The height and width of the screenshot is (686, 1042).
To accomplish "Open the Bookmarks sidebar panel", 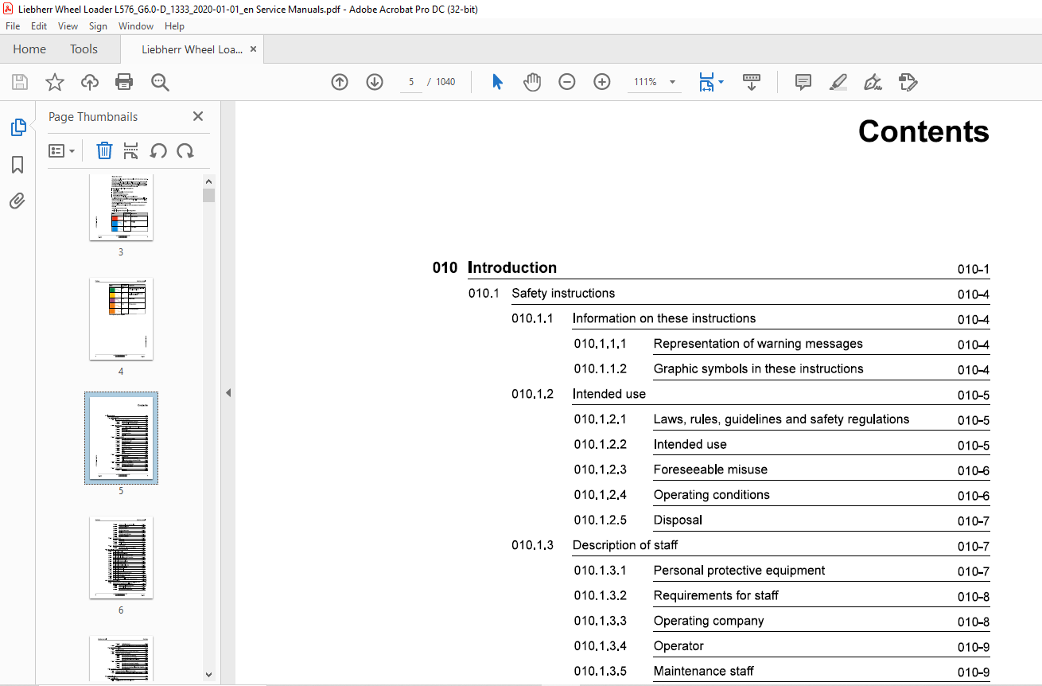I will pyautogui.click(x=17, y=165).
